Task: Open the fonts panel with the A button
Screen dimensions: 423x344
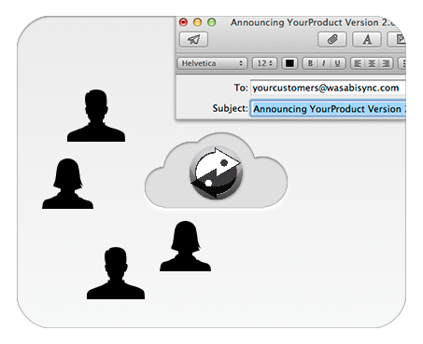Action: point(367,40)
